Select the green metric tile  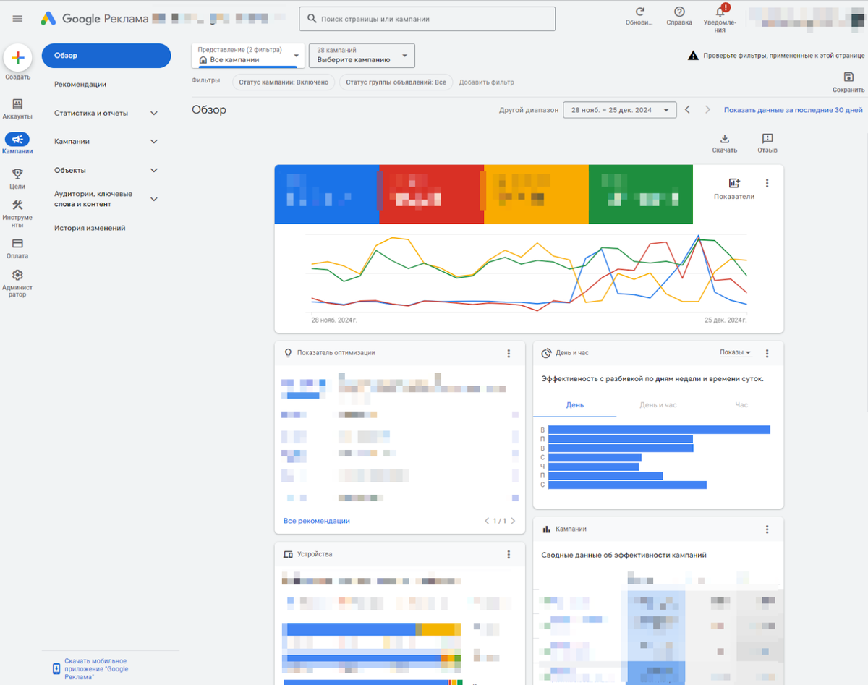[641, 195]
